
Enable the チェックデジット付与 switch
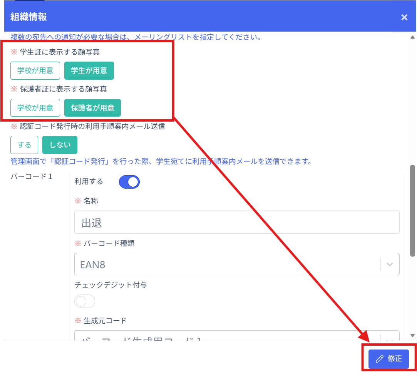(85, 301)
